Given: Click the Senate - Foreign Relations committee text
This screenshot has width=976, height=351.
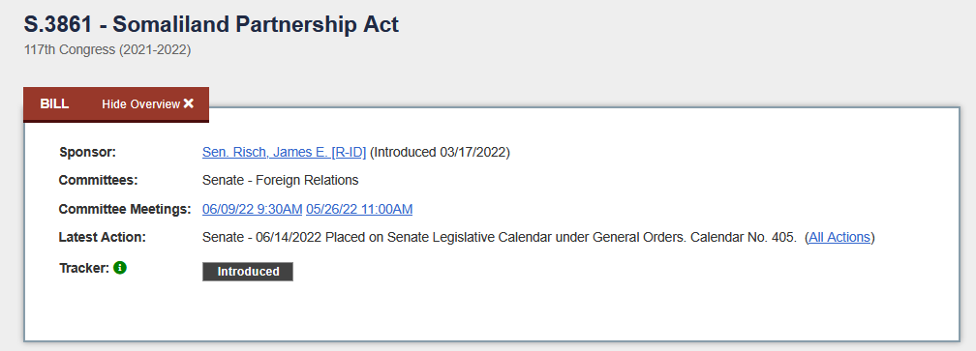Looking at the screenshot, I should click(280, 180).
